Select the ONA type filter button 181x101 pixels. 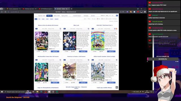[43, 19]
